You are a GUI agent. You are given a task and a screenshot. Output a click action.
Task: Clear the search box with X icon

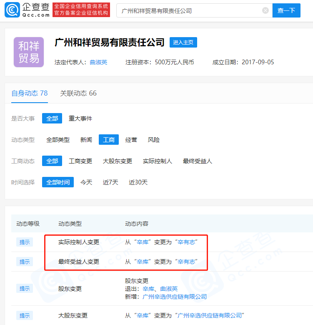click(x=265, y=10)
